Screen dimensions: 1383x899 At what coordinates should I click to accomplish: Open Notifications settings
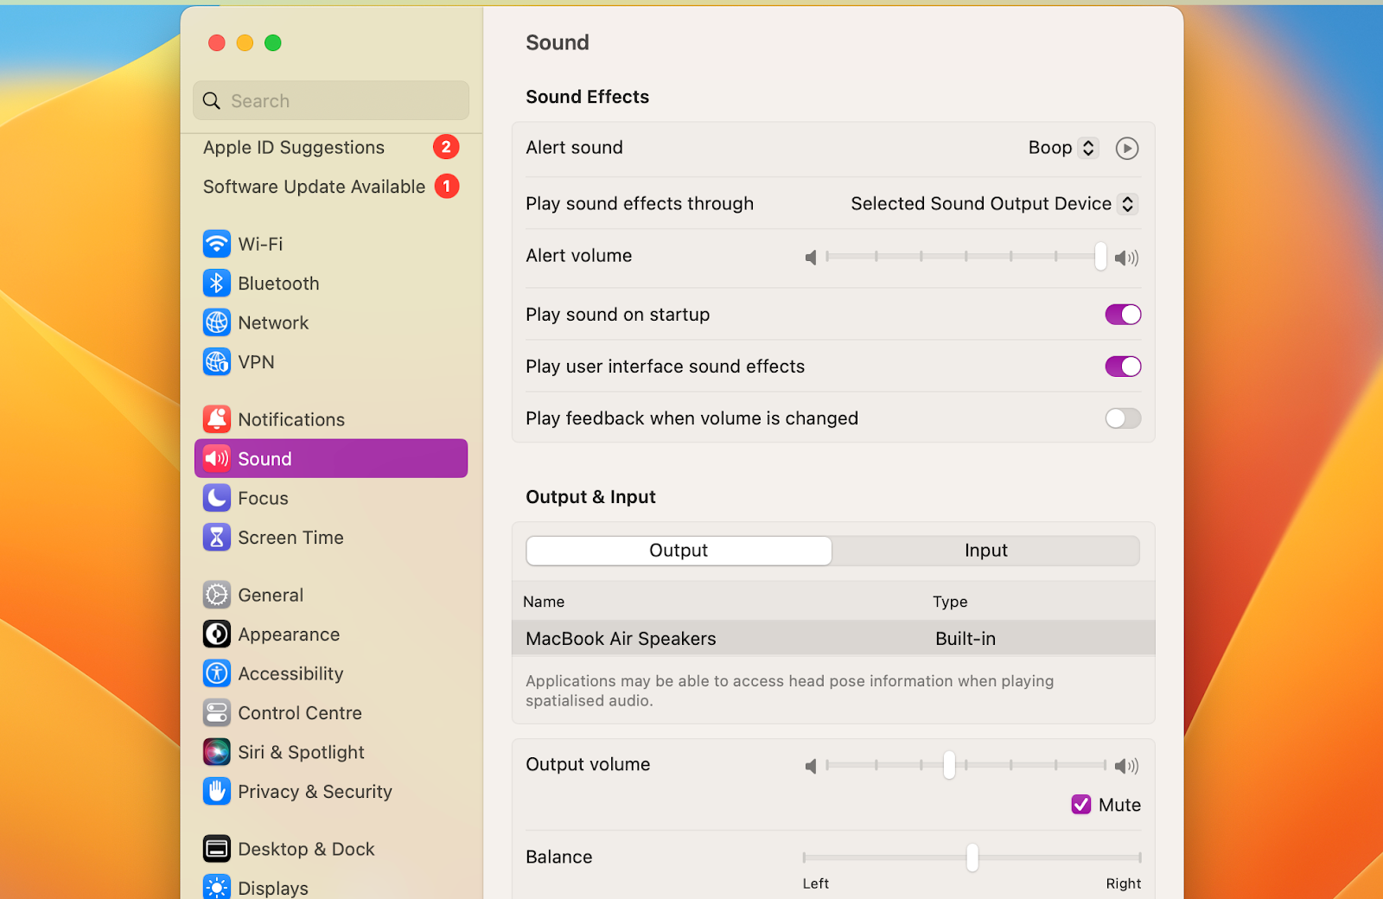[216, 418]
